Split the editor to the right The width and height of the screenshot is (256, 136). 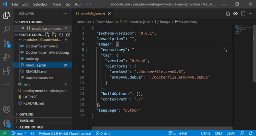[243, 14]
